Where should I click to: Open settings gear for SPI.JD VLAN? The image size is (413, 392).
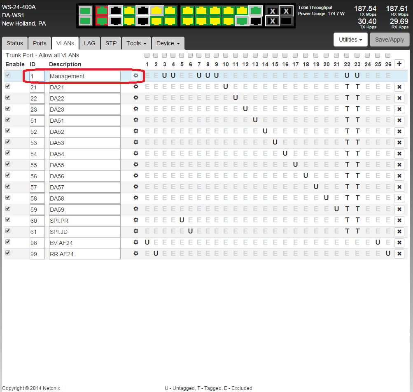[135, 231]
